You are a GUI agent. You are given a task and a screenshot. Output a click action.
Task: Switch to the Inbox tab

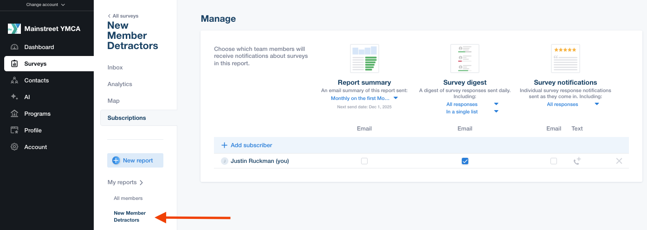tap(115, 68)
